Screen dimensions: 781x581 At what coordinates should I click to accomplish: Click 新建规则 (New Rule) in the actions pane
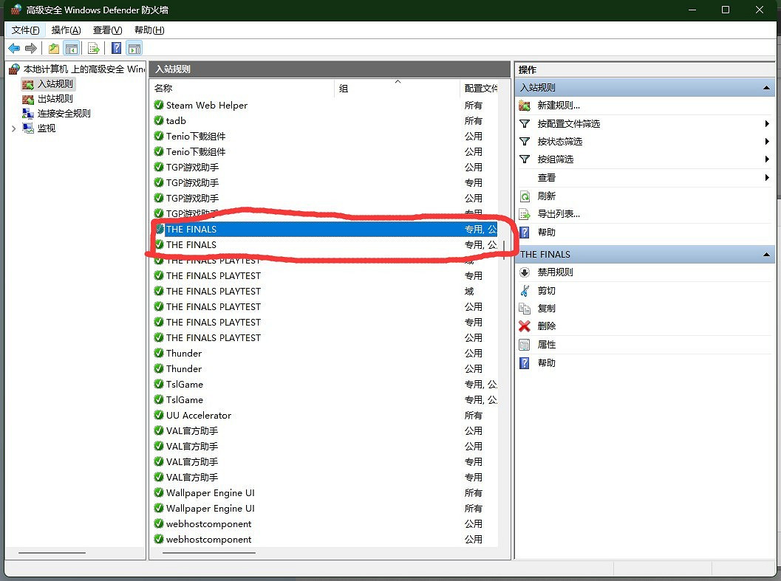tap(558, 106)
